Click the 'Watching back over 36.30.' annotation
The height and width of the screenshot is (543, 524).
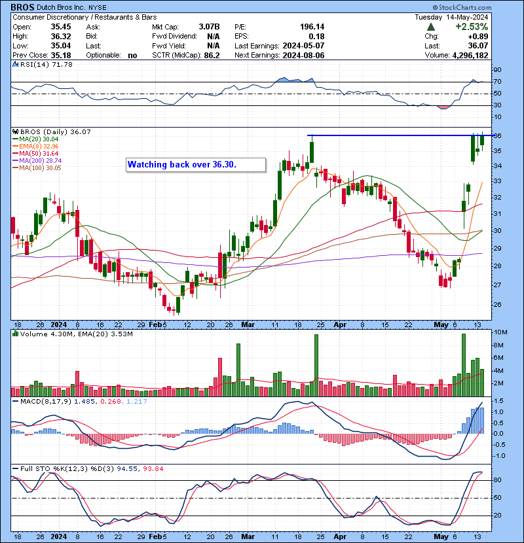coord(196,165)
